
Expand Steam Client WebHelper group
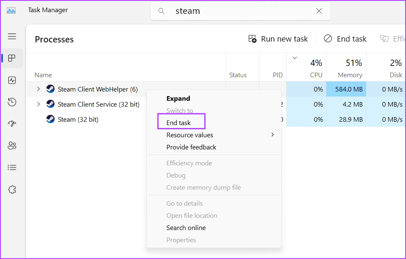tap(38, 89)
